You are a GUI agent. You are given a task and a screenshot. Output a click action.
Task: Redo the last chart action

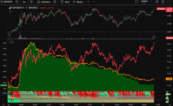click(x=94, y=2)
